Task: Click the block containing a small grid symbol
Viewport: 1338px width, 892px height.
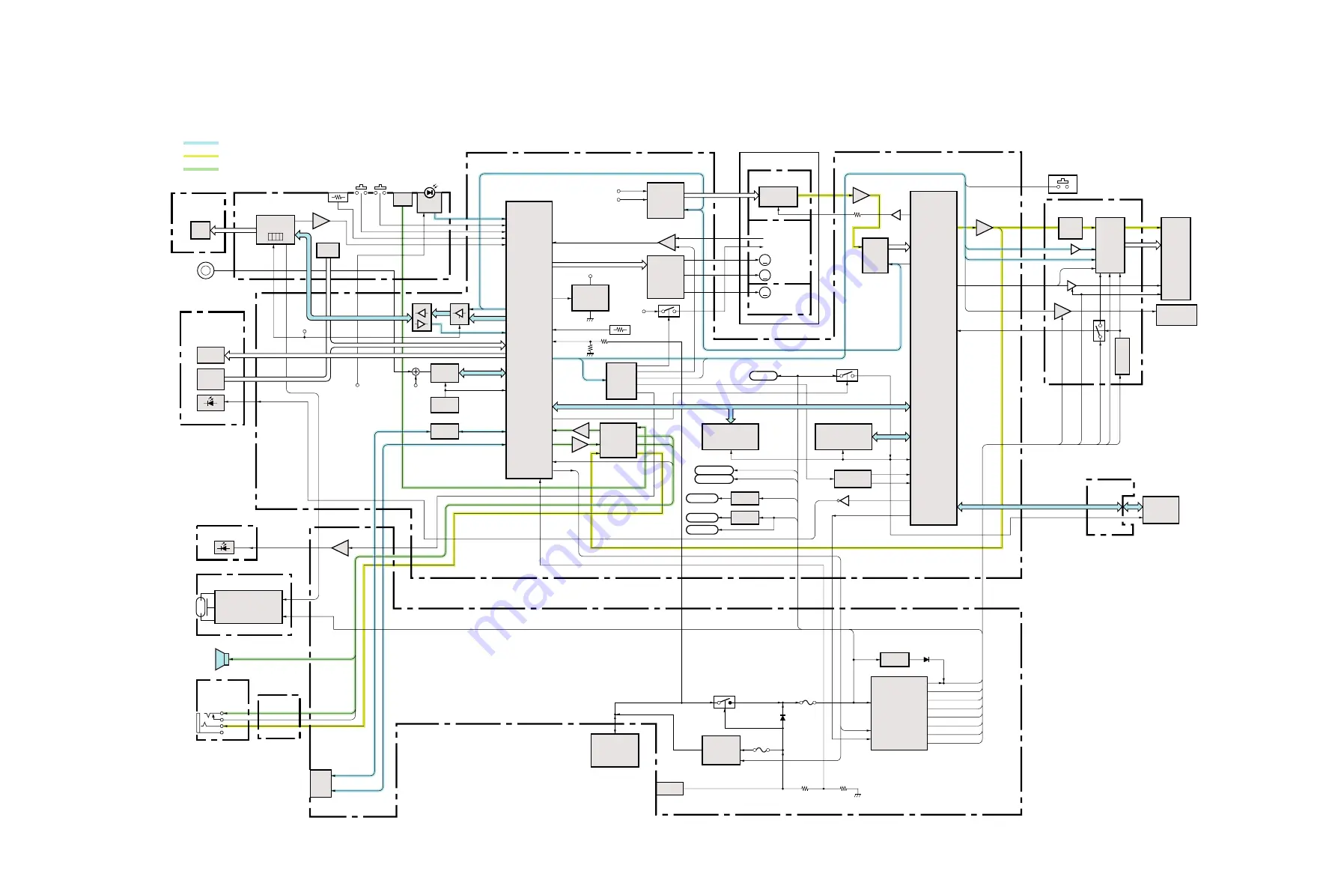Action: coord(276,230)
